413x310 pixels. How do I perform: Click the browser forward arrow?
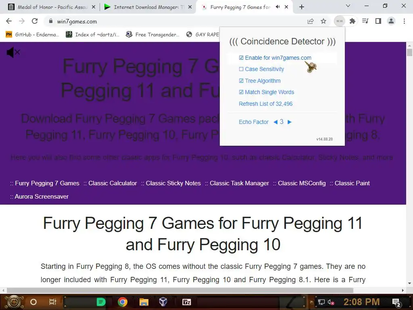(22, 21)
